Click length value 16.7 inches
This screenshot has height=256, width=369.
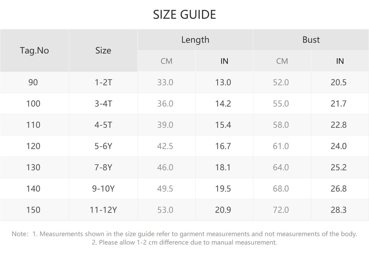224,146
